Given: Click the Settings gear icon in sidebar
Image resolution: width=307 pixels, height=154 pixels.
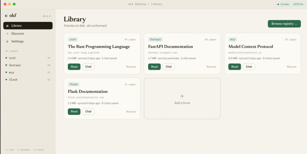Looking at the screenshot, I should (x=7, y=41).
